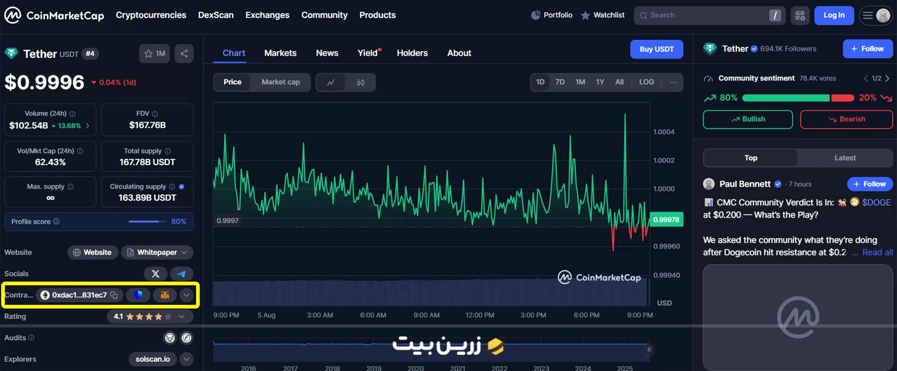Add Tether to watchlist star button

tap(155, 53)
